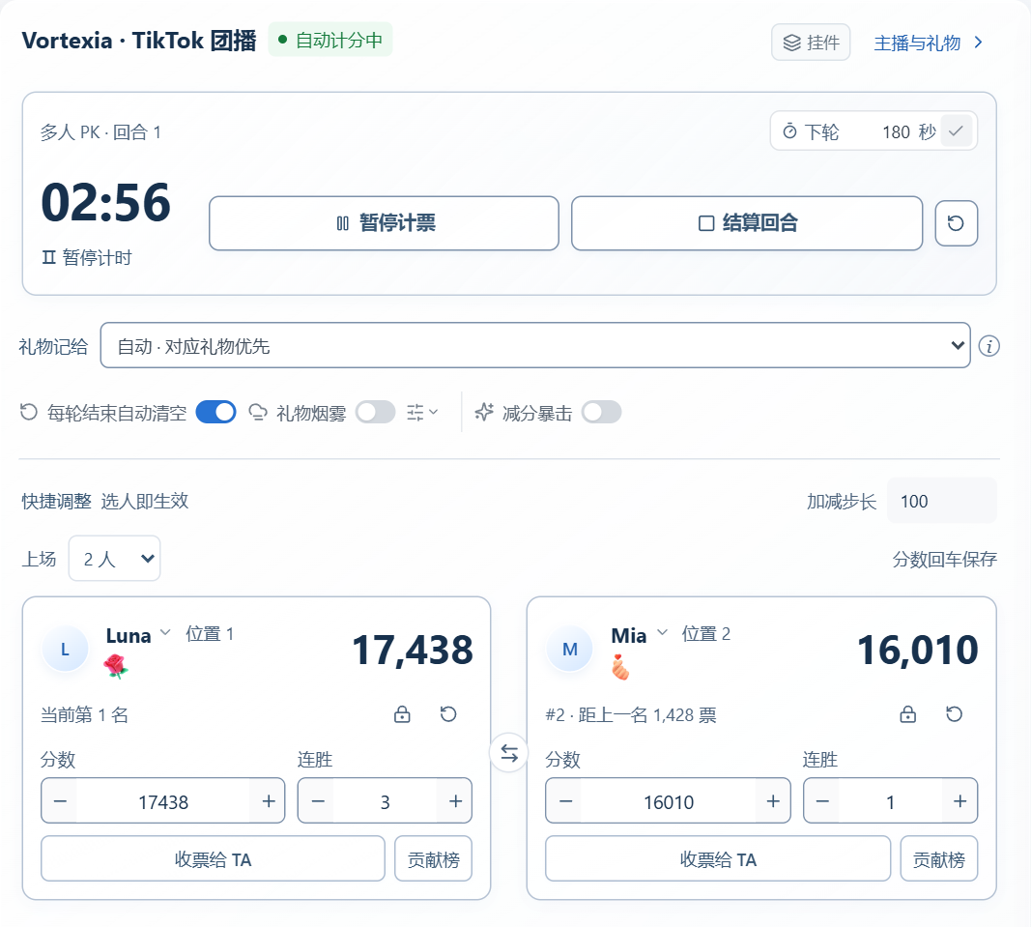The image size is (1031, 927).
Task: Click the info icon beside gift dropdown
Action: [988, 346]
